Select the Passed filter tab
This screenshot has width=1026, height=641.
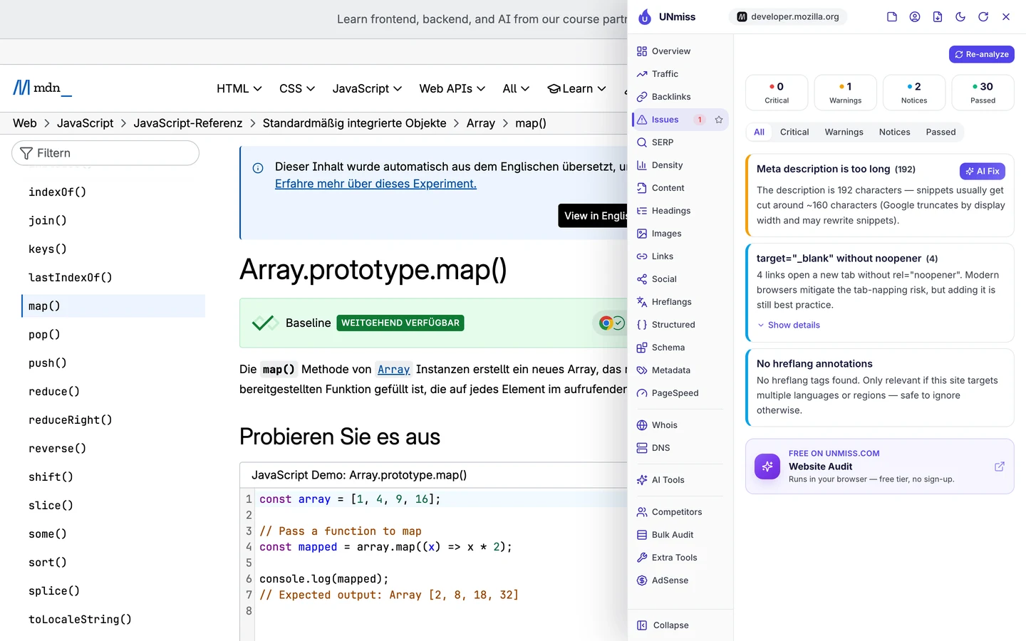click(x=940, y=132)
